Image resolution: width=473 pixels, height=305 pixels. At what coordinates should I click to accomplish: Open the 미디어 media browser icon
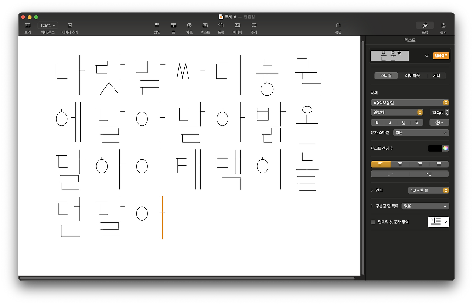tap(237, 26)
